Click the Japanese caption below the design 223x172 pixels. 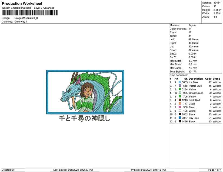(x=85, y=118)
